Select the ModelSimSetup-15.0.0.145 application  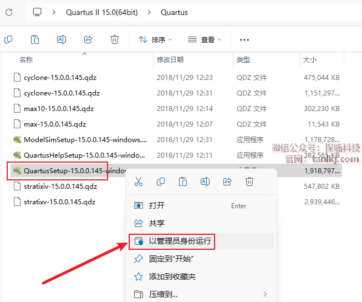[85, 140]
